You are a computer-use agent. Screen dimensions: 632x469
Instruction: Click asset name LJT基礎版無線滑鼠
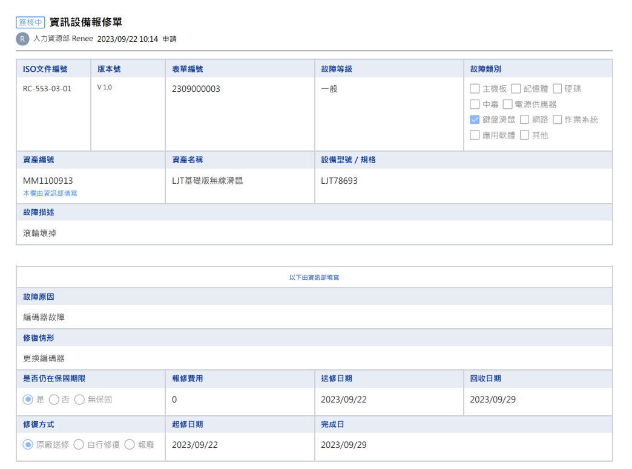click(x=208, y=181)
